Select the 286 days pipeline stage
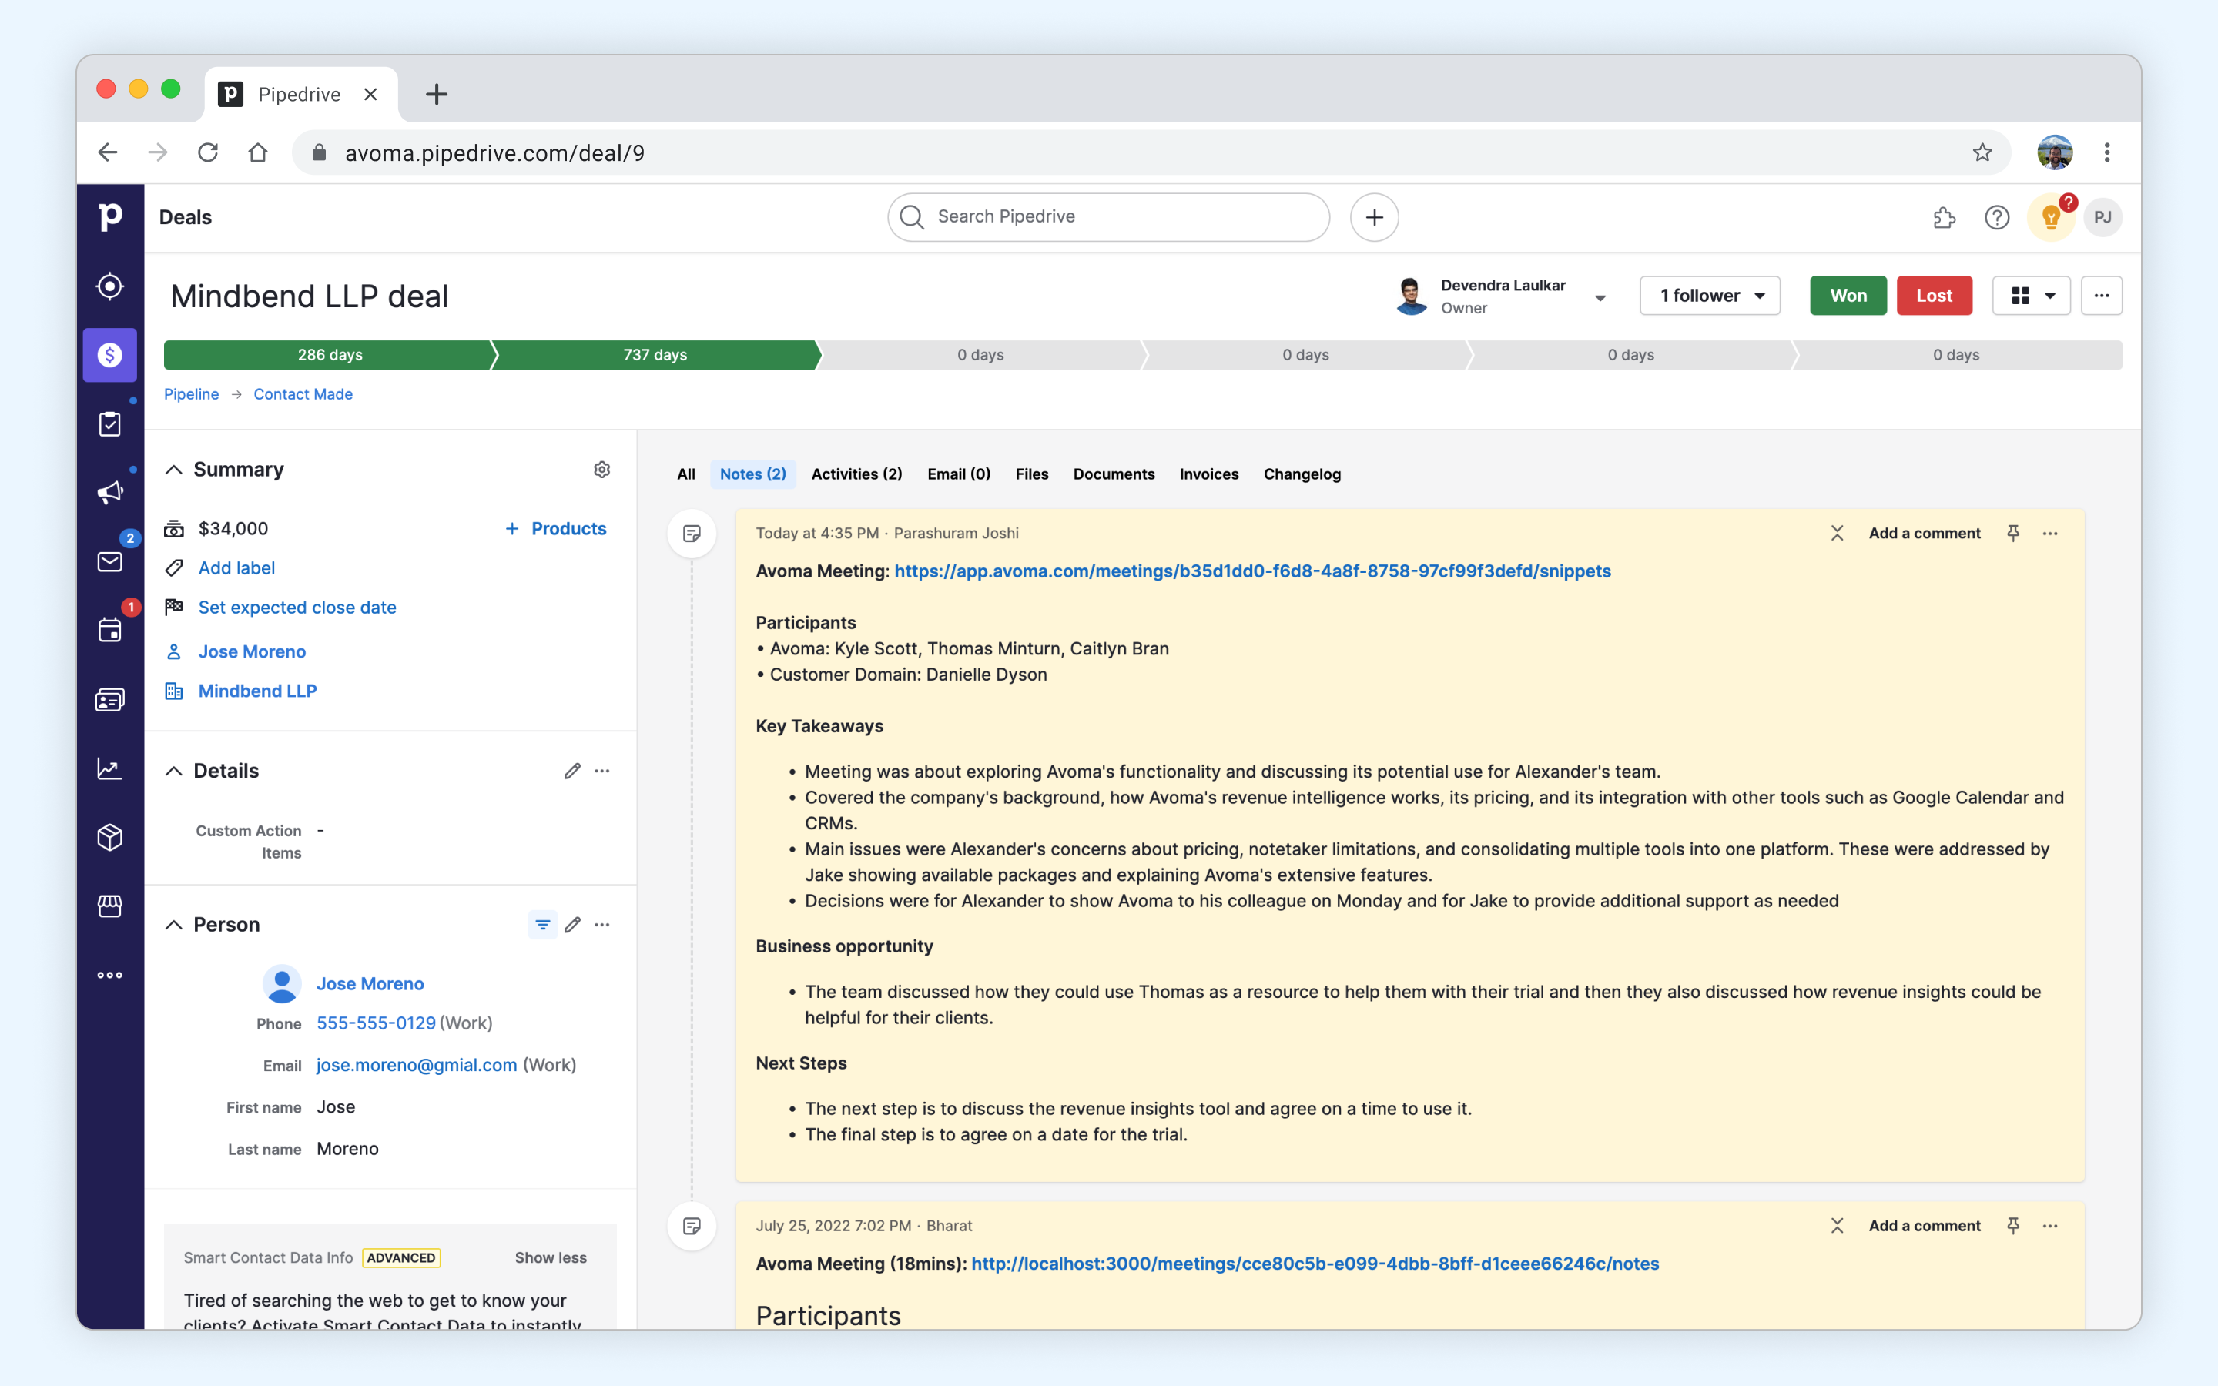Screen dimensions: 2218x1386 [329, 355]
